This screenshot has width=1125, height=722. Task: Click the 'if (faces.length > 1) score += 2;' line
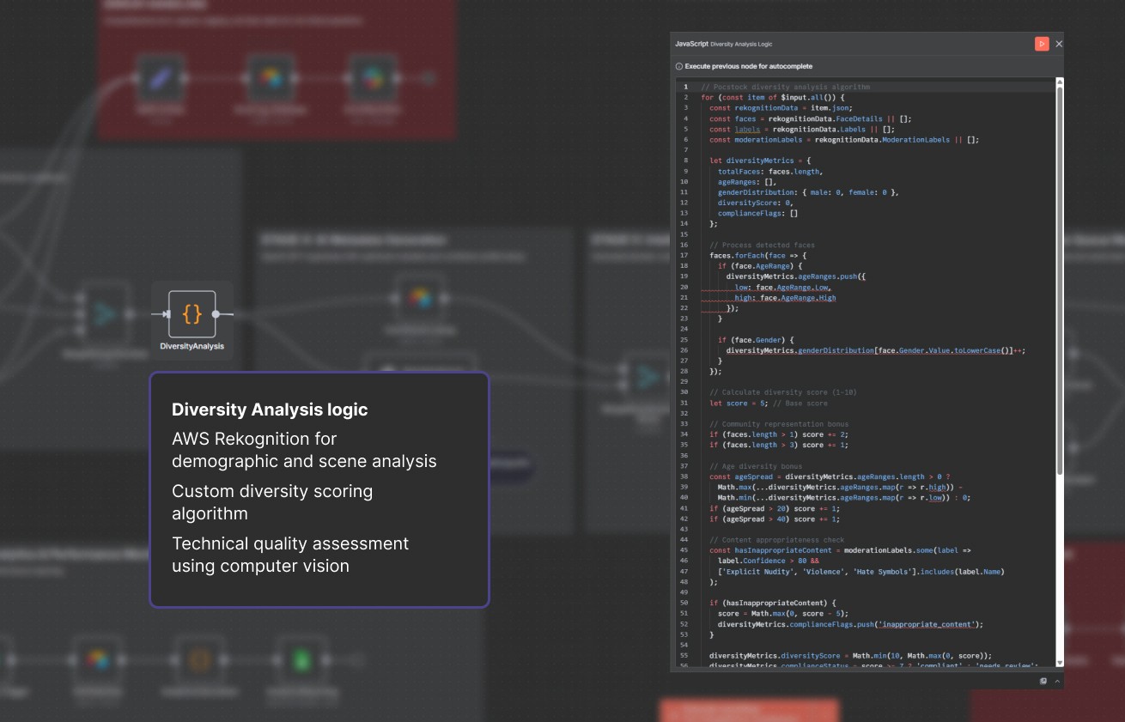pyautogui.click(x=779, y=434)
